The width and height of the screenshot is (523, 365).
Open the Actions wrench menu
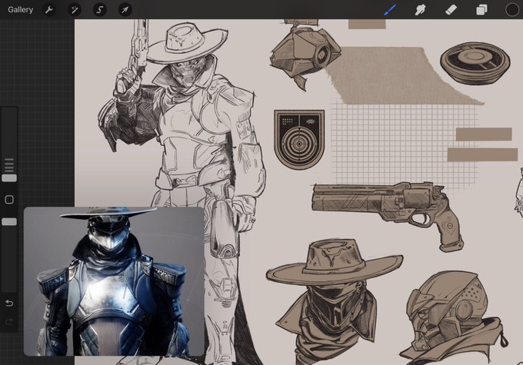tap(49, 10)
